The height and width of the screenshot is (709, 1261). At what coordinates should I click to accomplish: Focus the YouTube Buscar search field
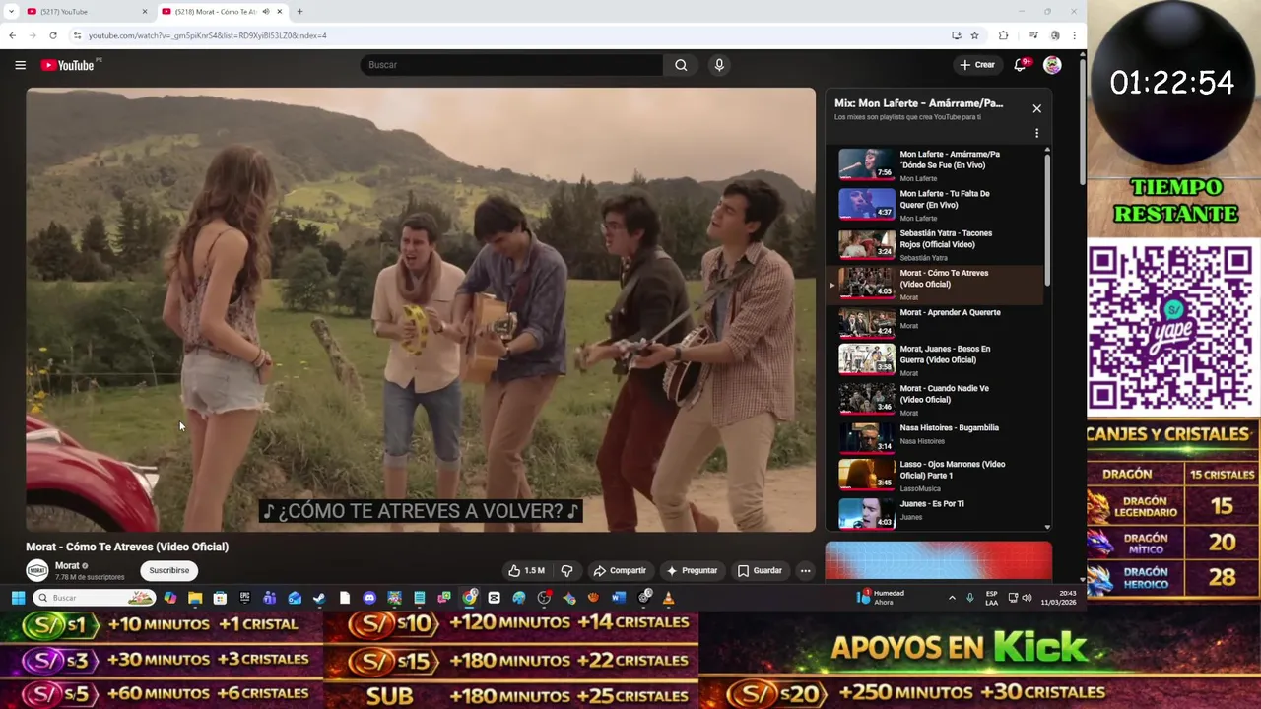click(x=511, y=65)
